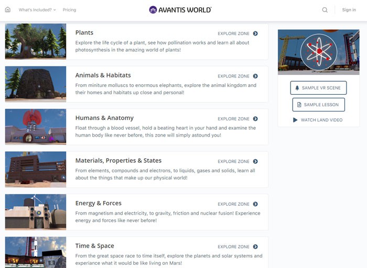
Task: Click the Animals & Habitats thumbnail image
Action: [36, 84]
